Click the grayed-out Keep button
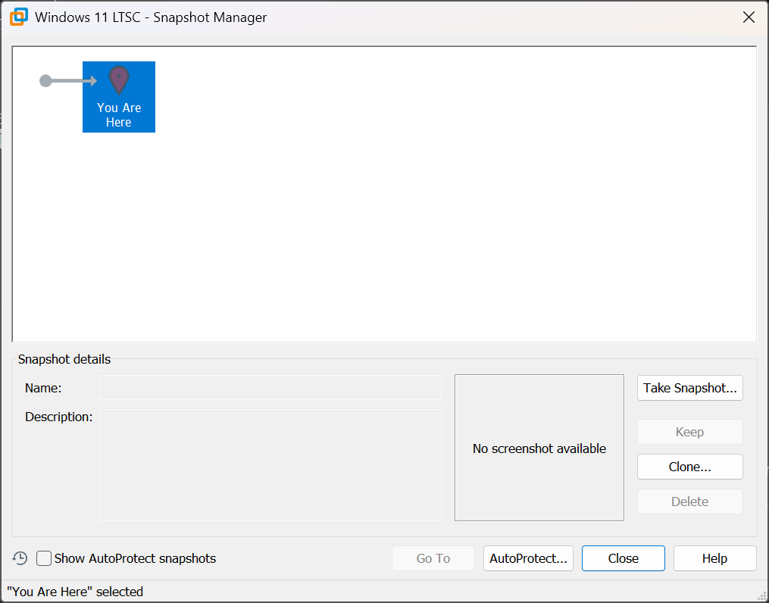The width and height of the screenshot is (769, 603). pyautogui.click(x=690, y=431)
